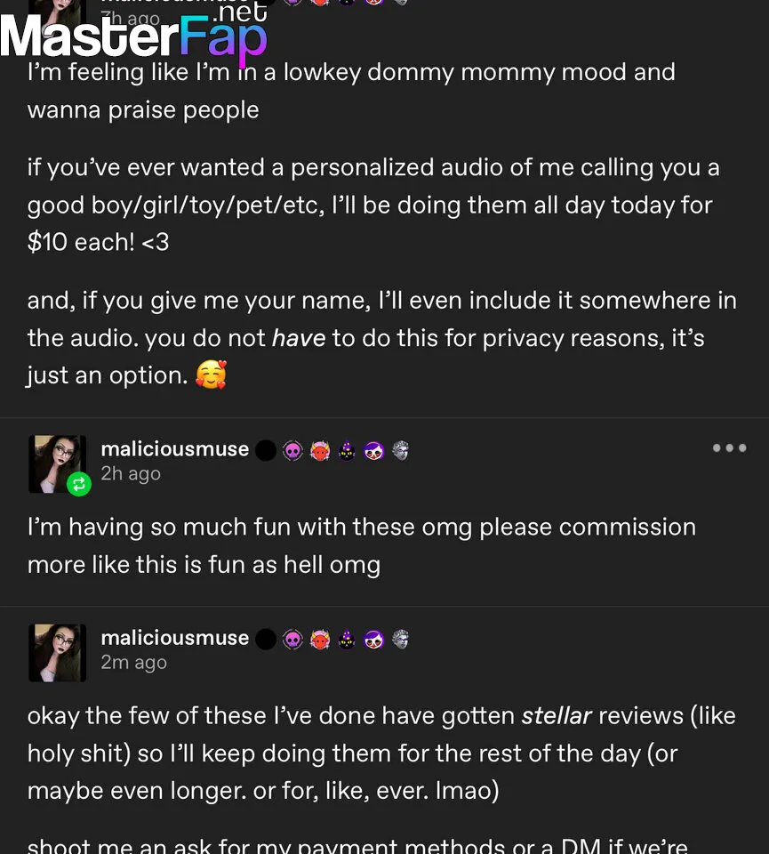The width and height of the screenshot is (769, 854).
Task: Open maliciousmuse avatar on the 2h post
Action: pos(57,463)
